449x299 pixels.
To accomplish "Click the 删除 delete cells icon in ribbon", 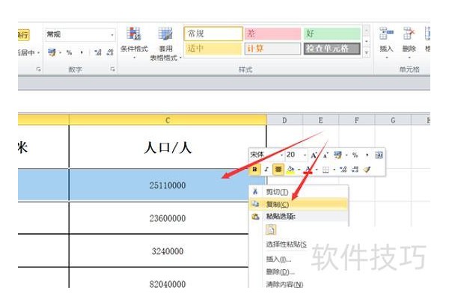I will (409, 34).
